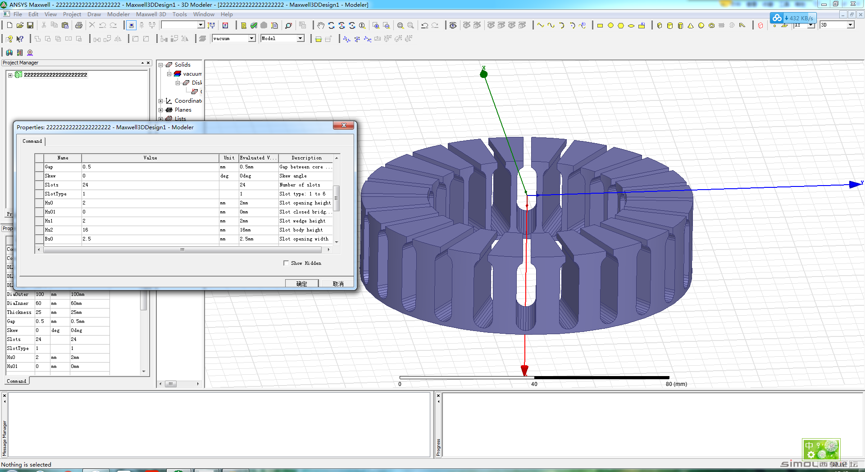This screenshot has height=472, width=865.
Task: Select the Draw Regular Polygon tool
Action: click(x=621, y=25)
